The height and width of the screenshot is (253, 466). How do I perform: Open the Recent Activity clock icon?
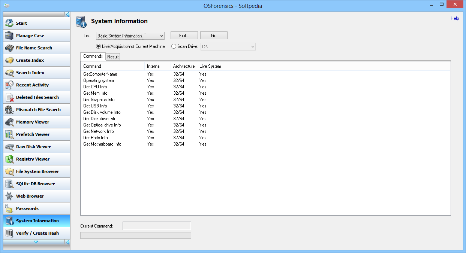[x=9, y=85]
